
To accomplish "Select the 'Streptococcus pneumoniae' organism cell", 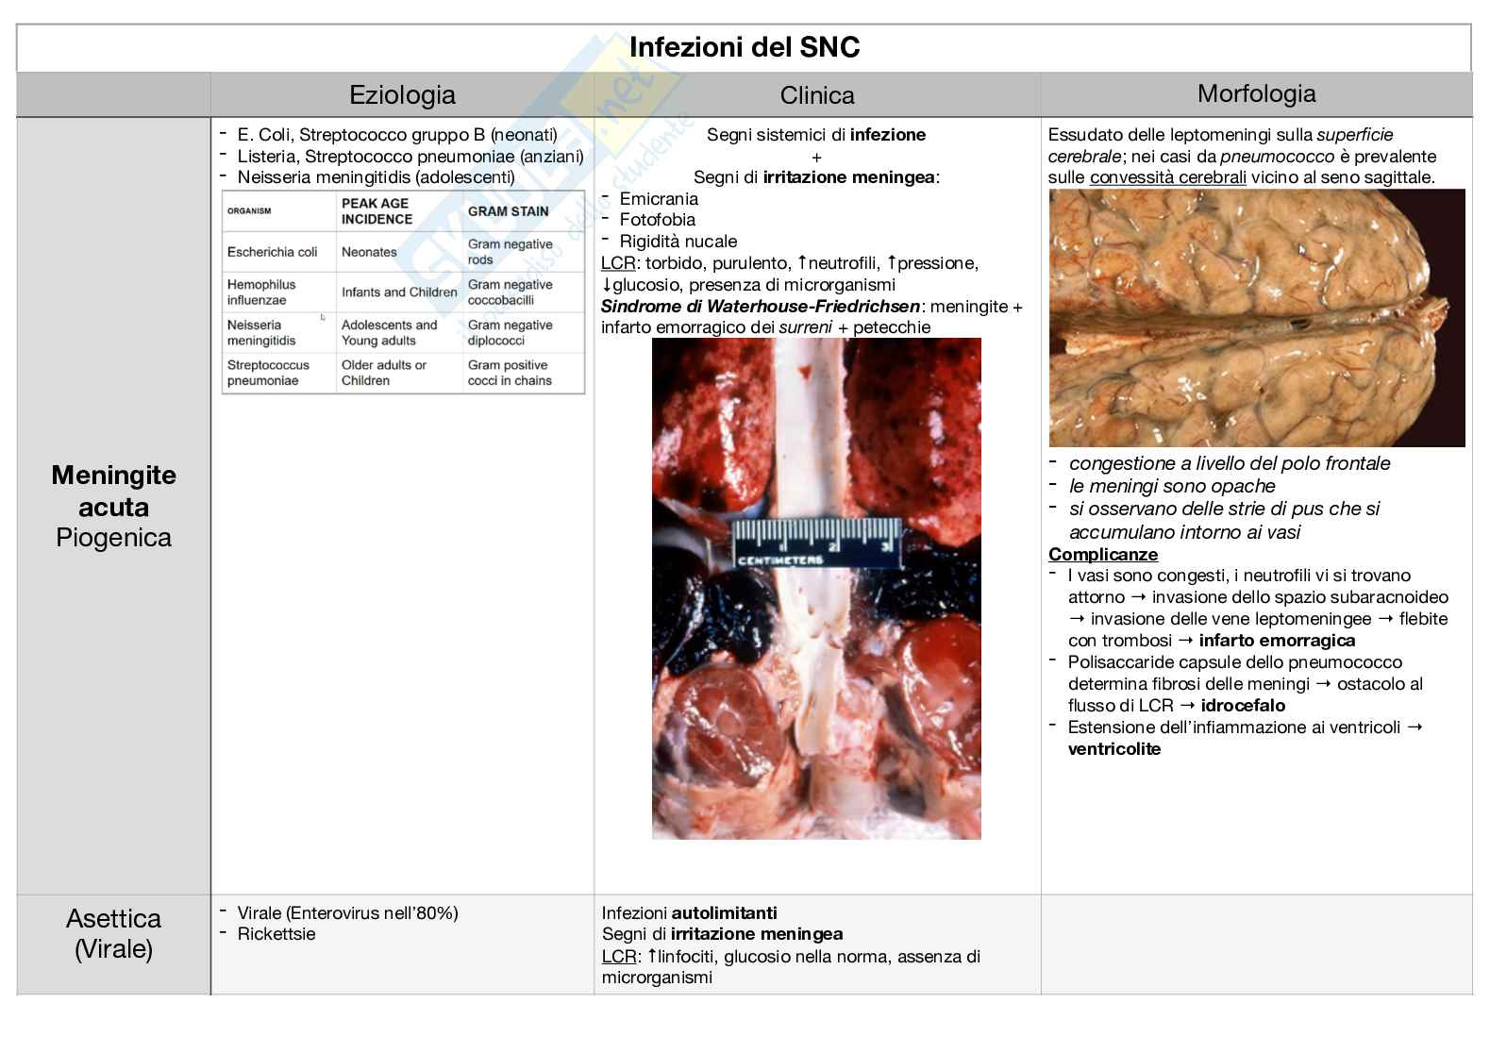I will tap(268, 373).
